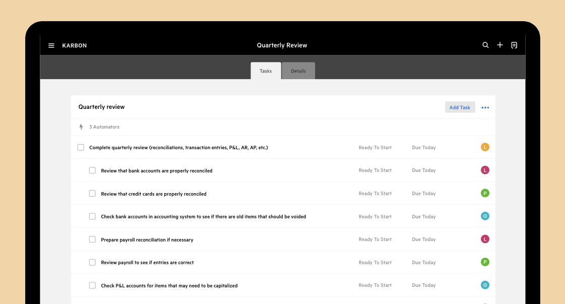Mark Review payroll entries are correct checkbox
The image size is (565, 304).
tap(92, 262)
